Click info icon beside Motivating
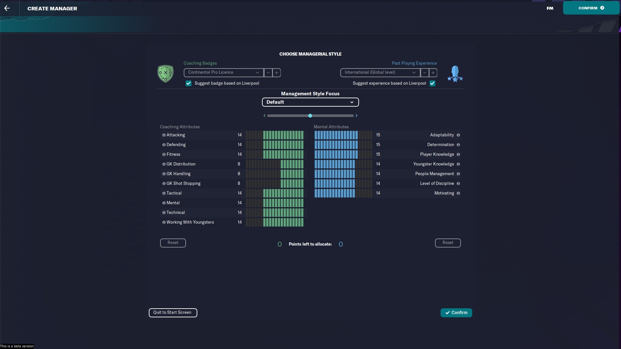The image size is (621, 349). pyautogui.click(x=458, y=193)
